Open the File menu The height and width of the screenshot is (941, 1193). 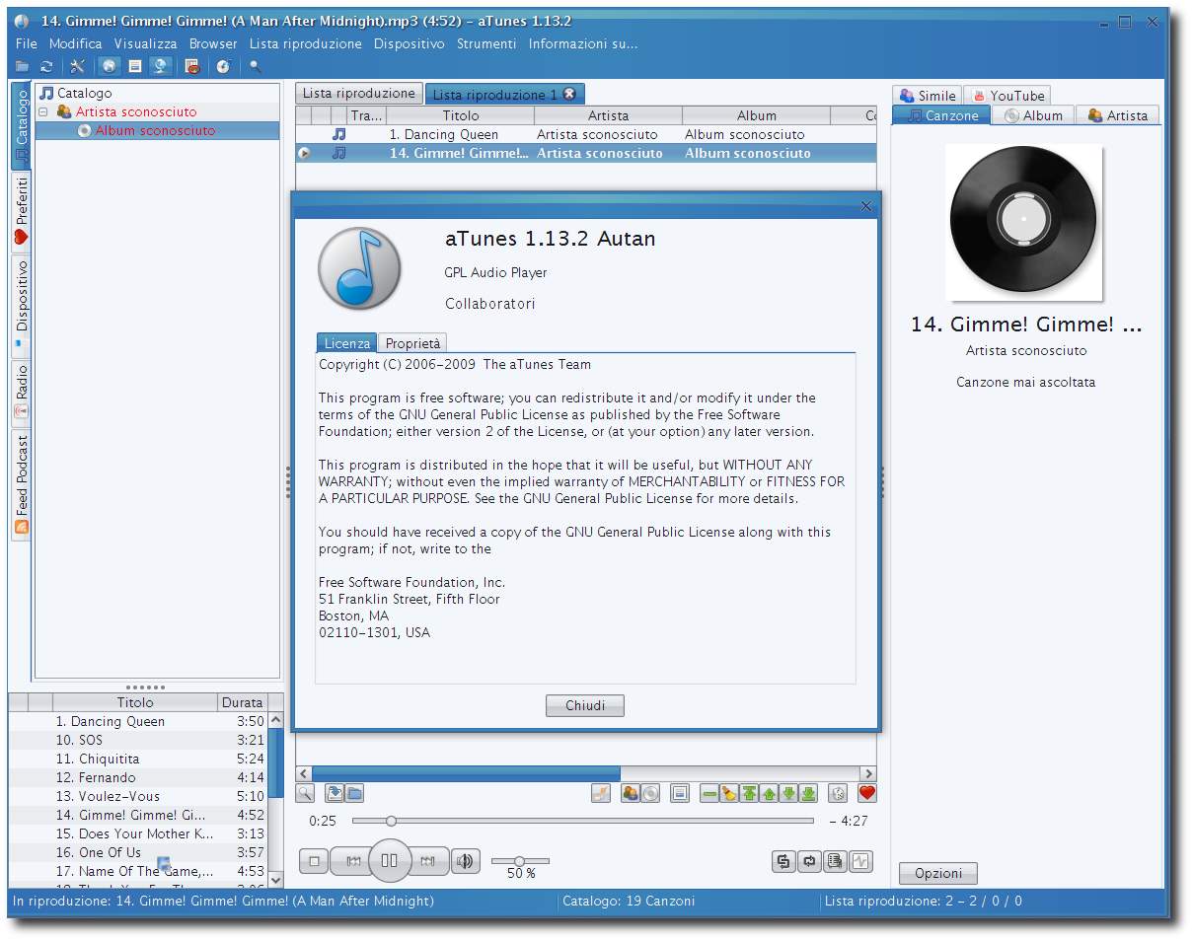(27, 43)
